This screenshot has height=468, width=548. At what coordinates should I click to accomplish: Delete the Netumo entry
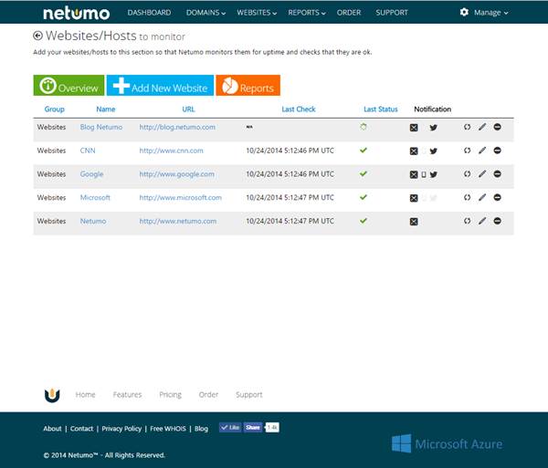pos(498,221)
